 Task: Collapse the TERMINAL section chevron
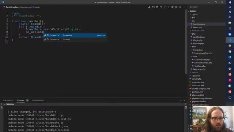5,104
